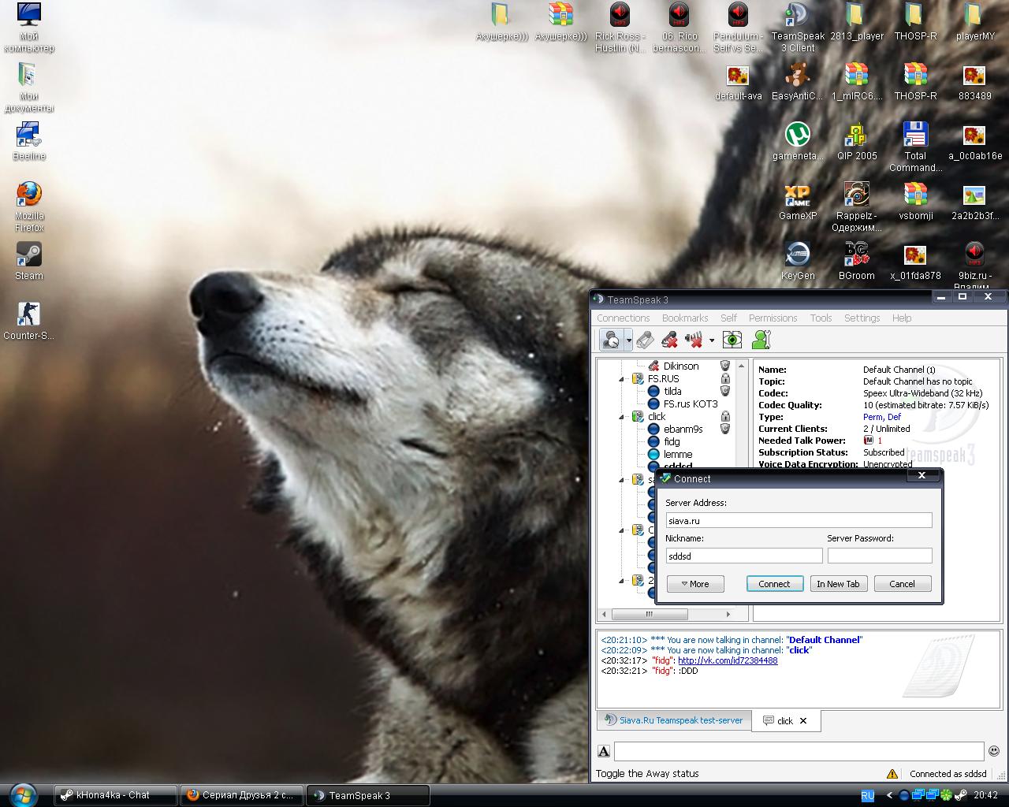Select the Total Commander desktop icon

914,135
